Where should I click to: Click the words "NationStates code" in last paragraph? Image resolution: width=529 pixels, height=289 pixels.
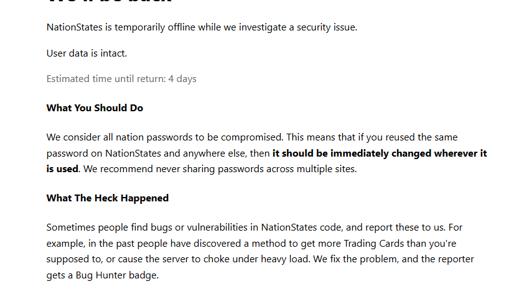(x=301, y=227)
